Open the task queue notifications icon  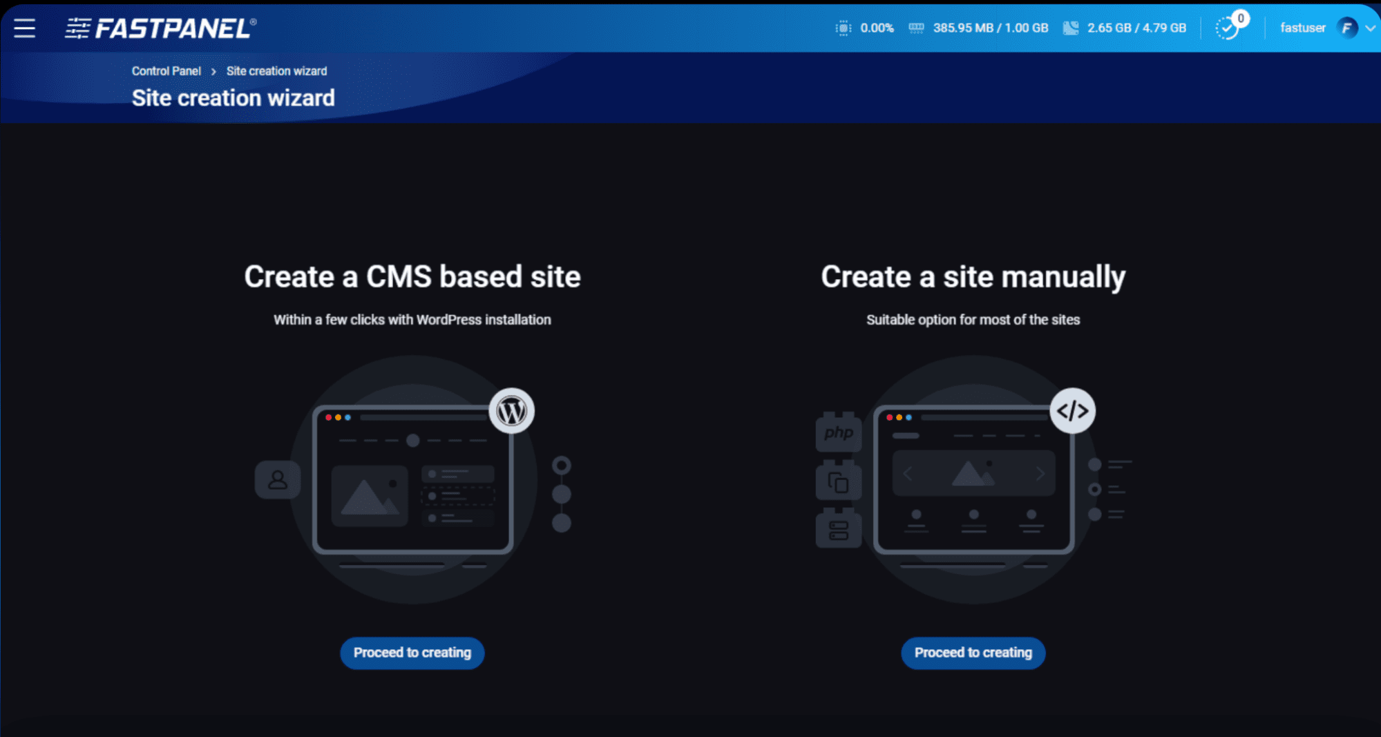[x=1227, y=29]
